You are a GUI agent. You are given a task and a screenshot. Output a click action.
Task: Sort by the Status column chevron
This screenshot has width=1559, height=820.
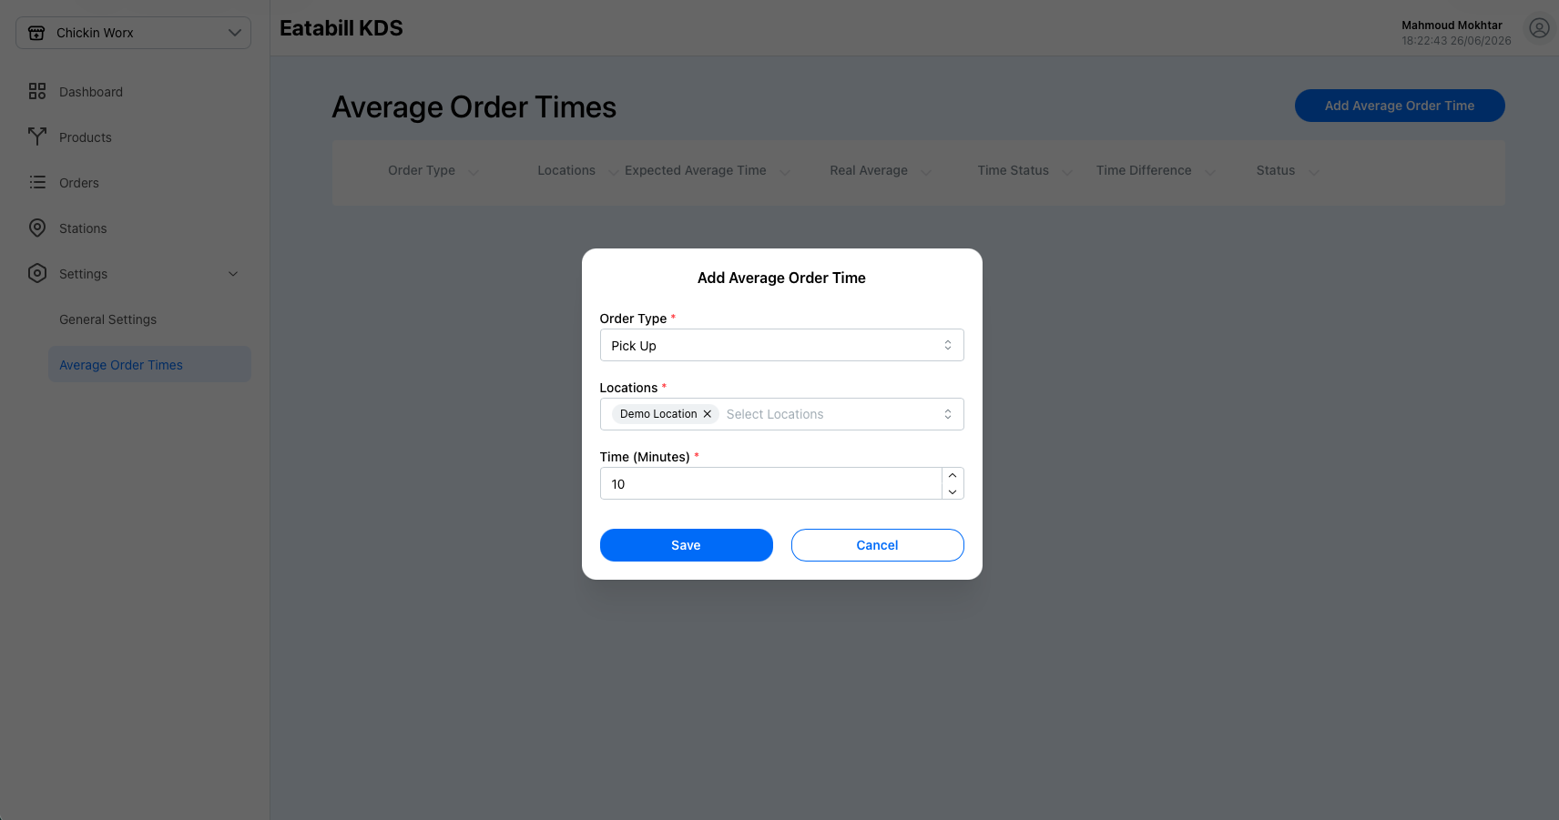(1313, 171)
